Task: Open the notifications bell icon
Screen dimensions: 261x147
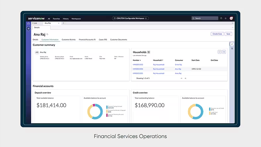Action: coord(226,18)
